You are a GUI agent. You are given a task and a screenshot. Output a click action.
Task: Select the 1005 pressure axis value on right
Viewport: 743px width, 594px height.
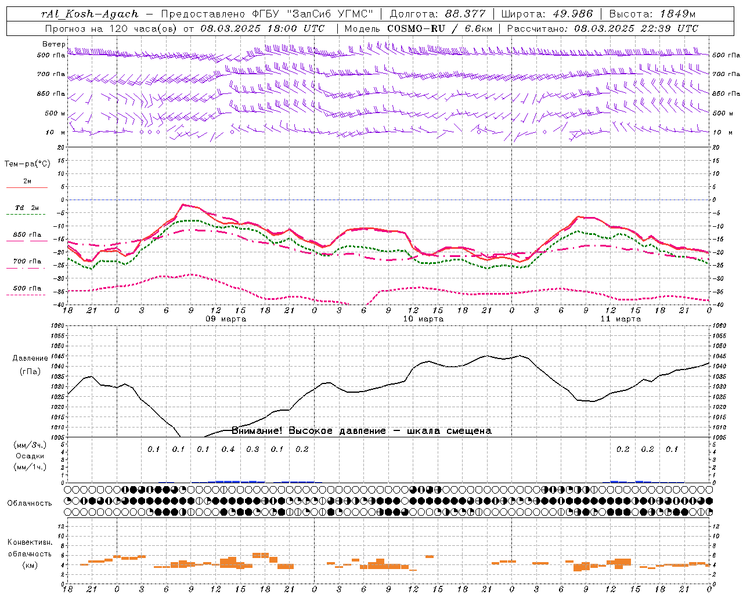point(719,437)
